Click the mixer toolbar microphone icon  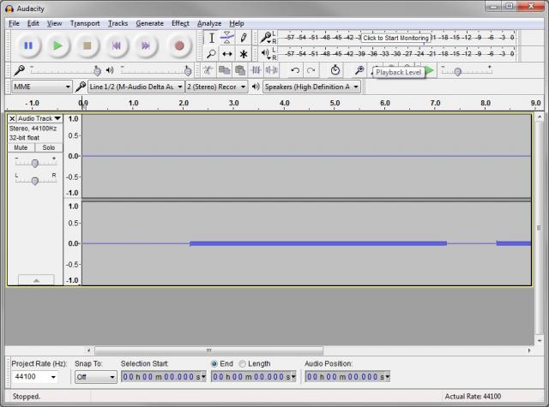pyautogui.click(x=19, y=70)
